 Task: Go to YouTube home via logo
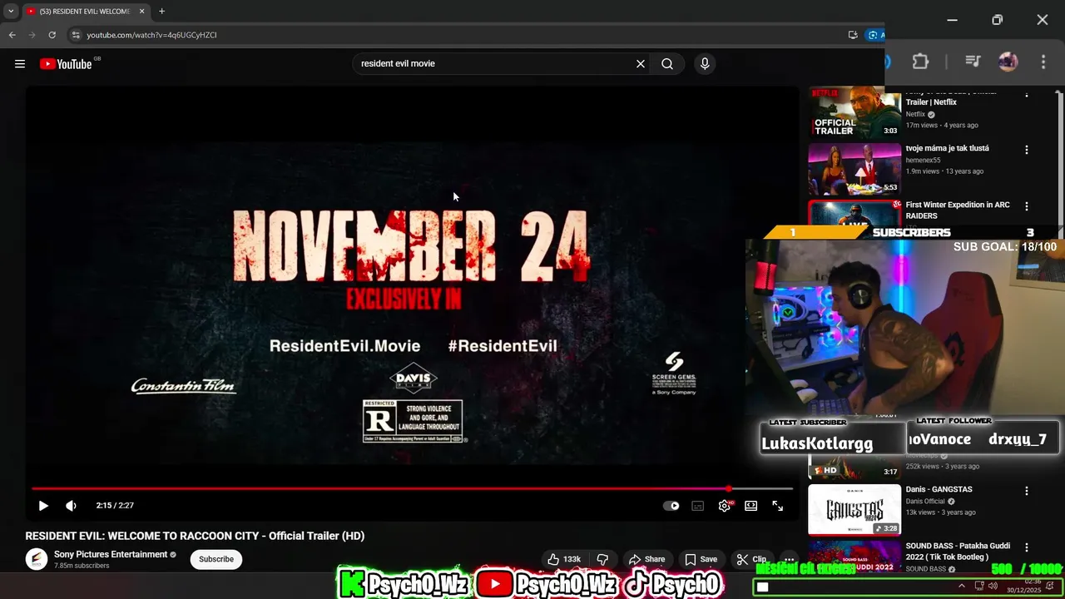tap(66, 64)
